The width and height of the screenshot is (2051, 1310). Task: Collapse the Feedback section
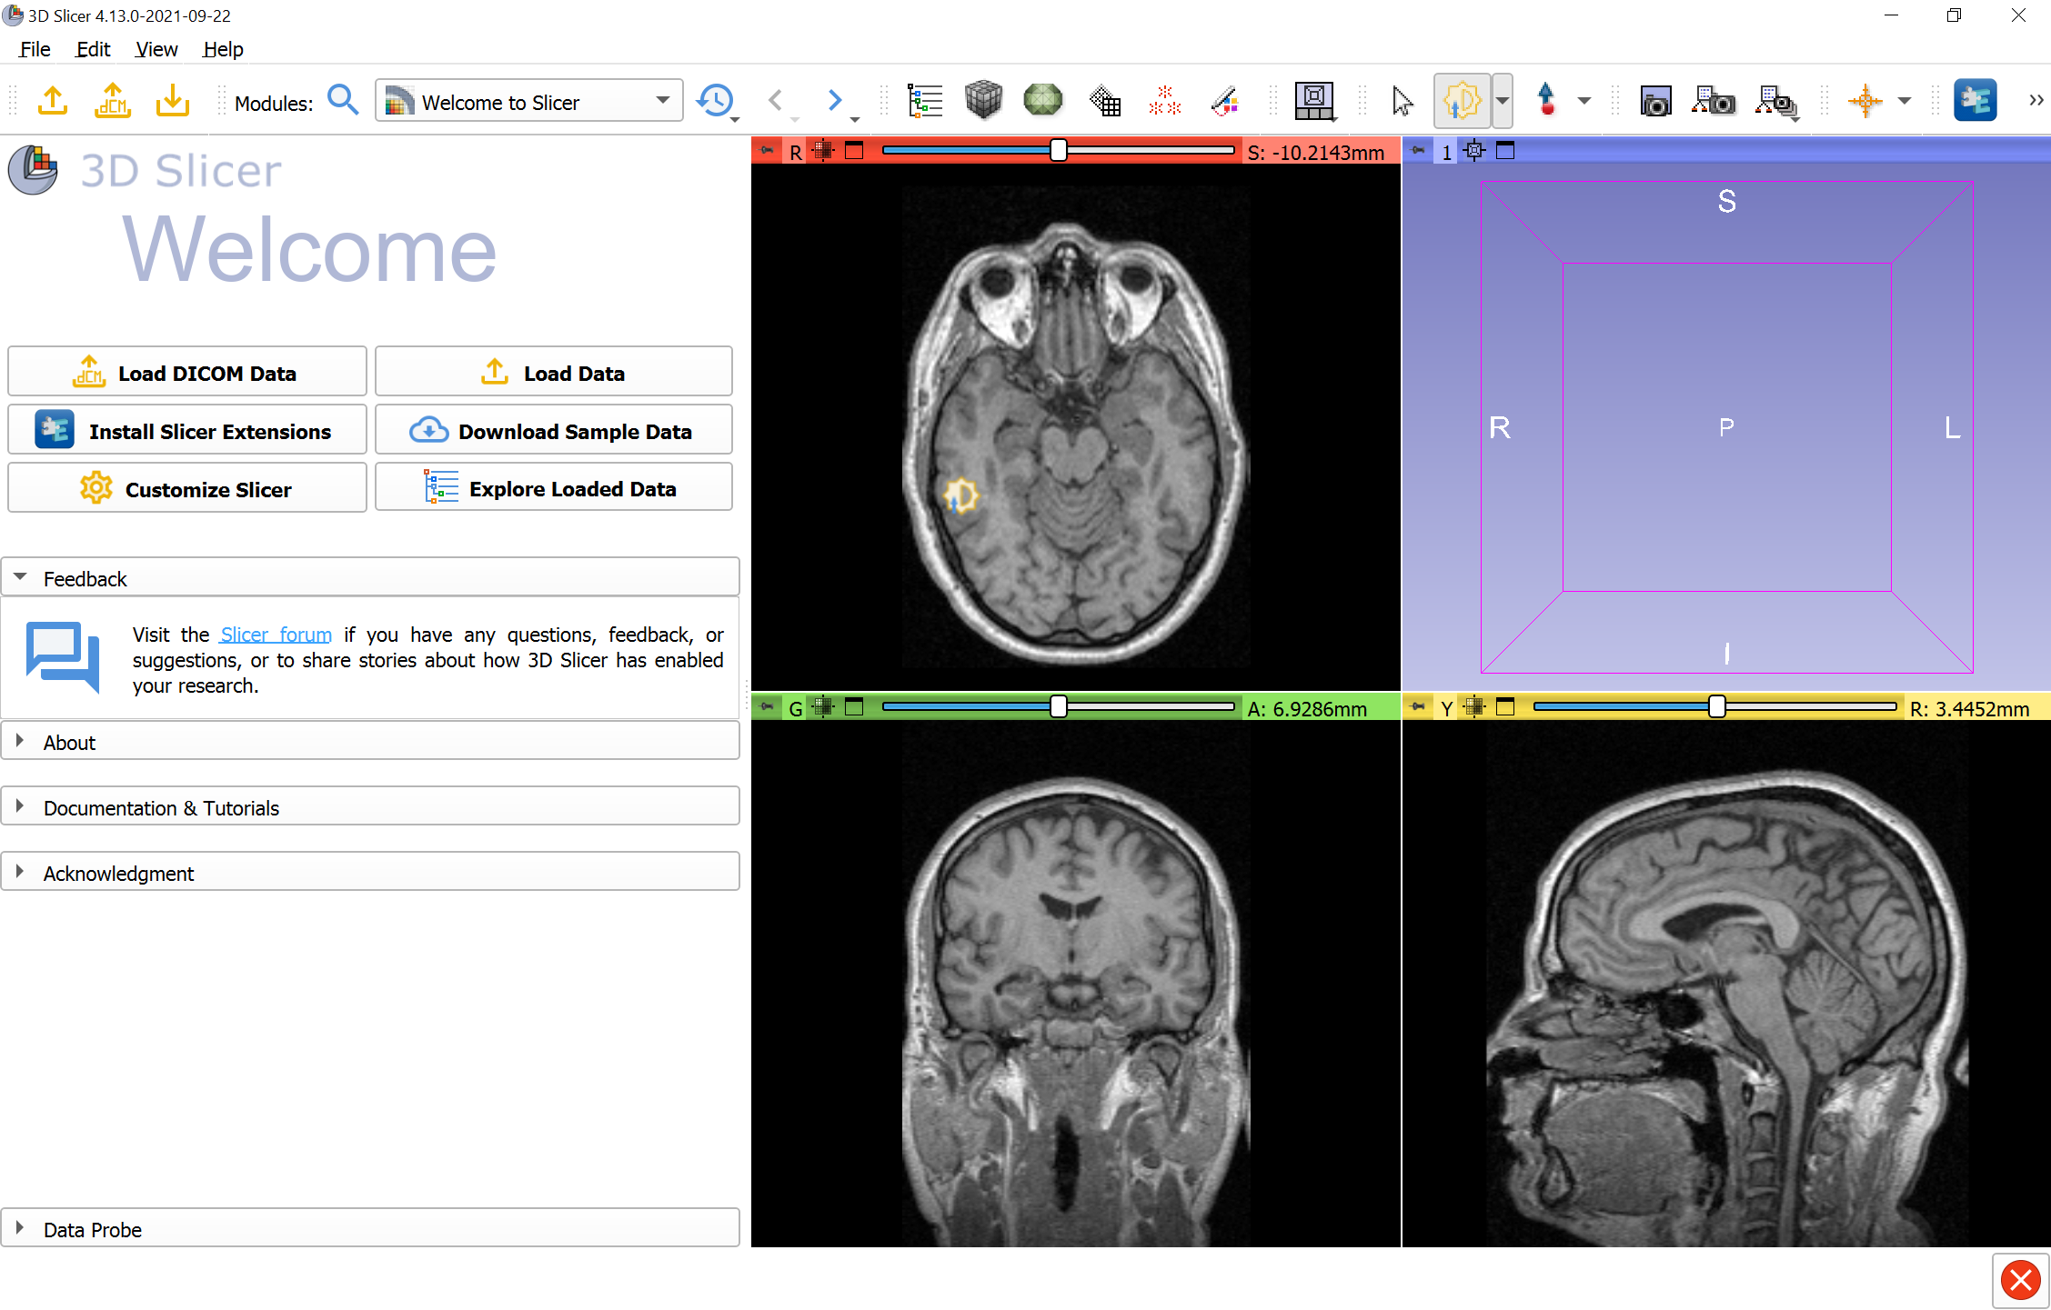(x=370, y=578)
